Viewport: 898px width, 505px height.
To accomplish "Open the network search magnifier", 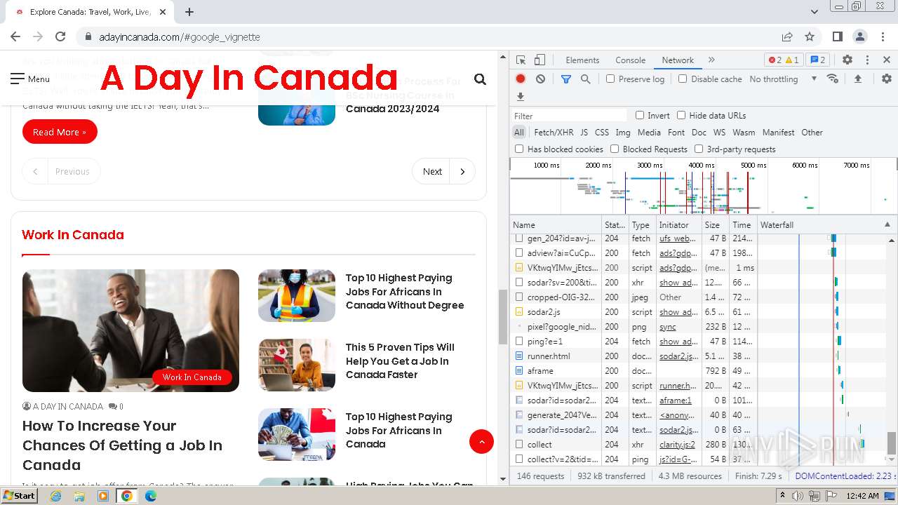I will [586, 79].
